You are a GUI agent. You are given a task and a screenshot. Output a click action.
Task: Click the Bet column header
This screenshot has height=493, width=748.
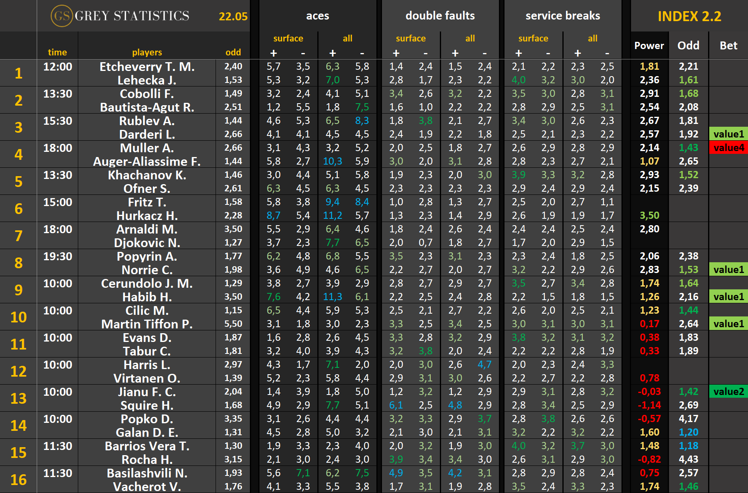click(728, 46)
